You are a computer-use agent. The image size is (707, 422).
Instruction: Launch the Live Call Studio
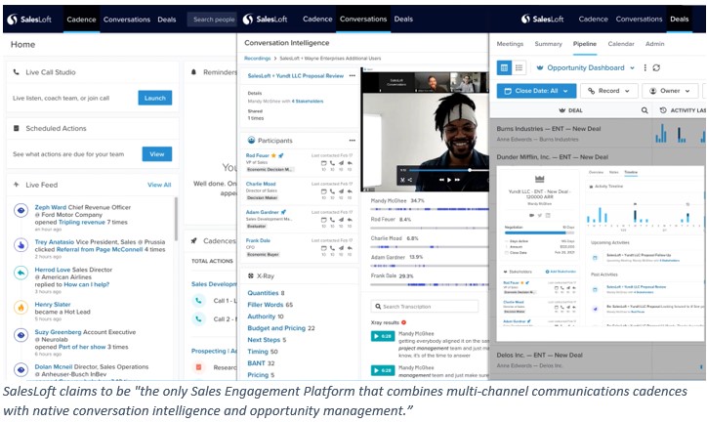154,98
